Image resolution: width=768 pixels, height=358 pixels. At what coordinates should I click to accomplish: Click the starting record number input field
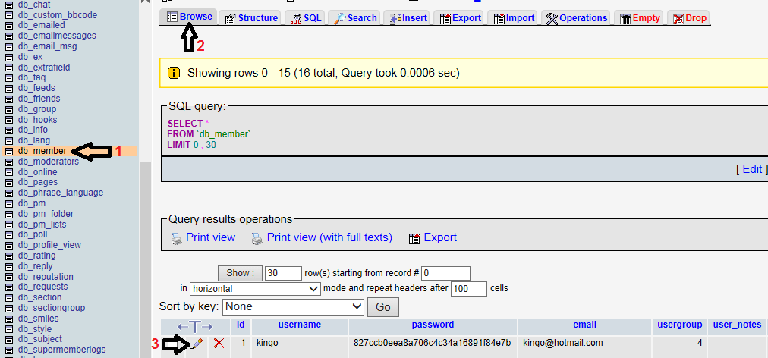point(445,273)
